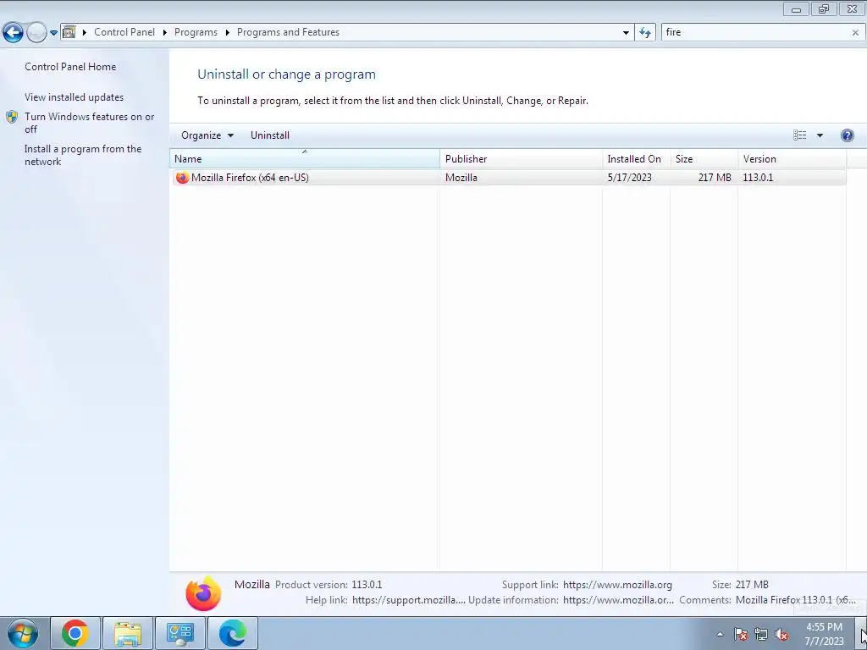Select Programs and Features breadcrumb
This screenshot has width=867, height=650.
coord(288,32)
